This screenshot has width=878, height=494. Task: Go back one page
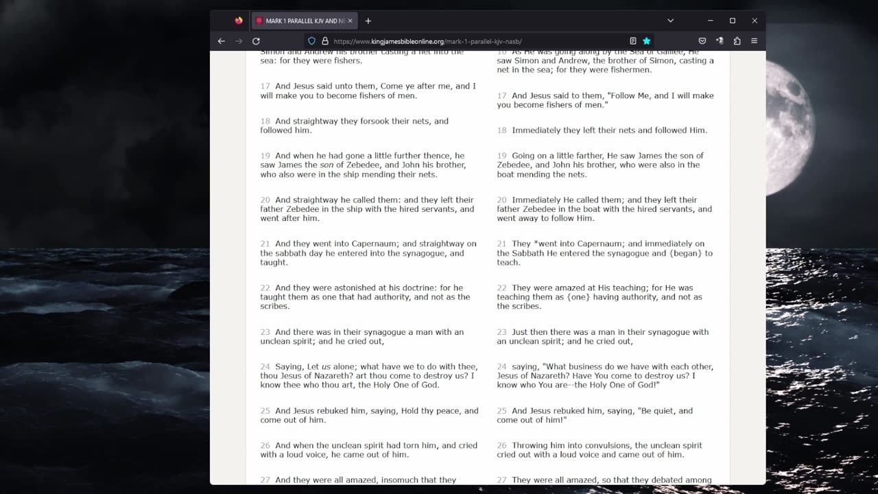(221, 41)
